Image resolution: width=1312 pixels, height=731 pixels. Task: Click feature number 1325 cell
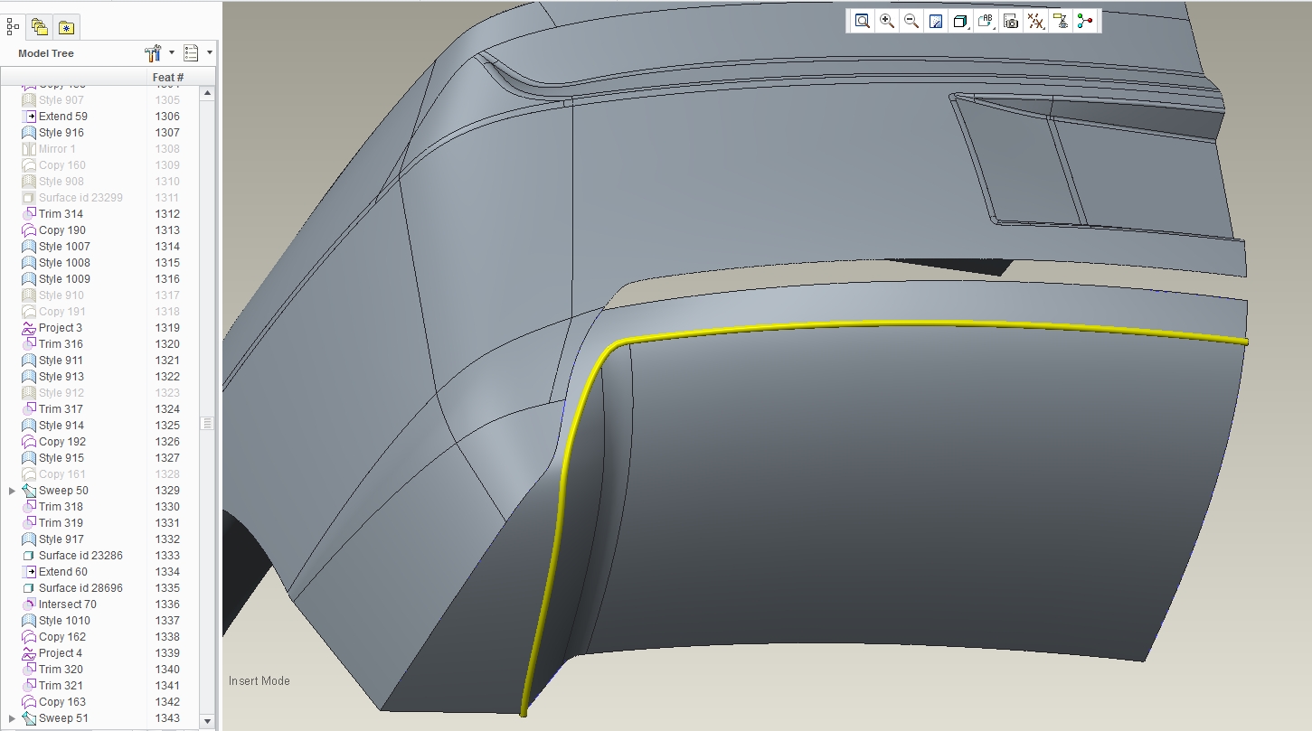coord(167,426)
